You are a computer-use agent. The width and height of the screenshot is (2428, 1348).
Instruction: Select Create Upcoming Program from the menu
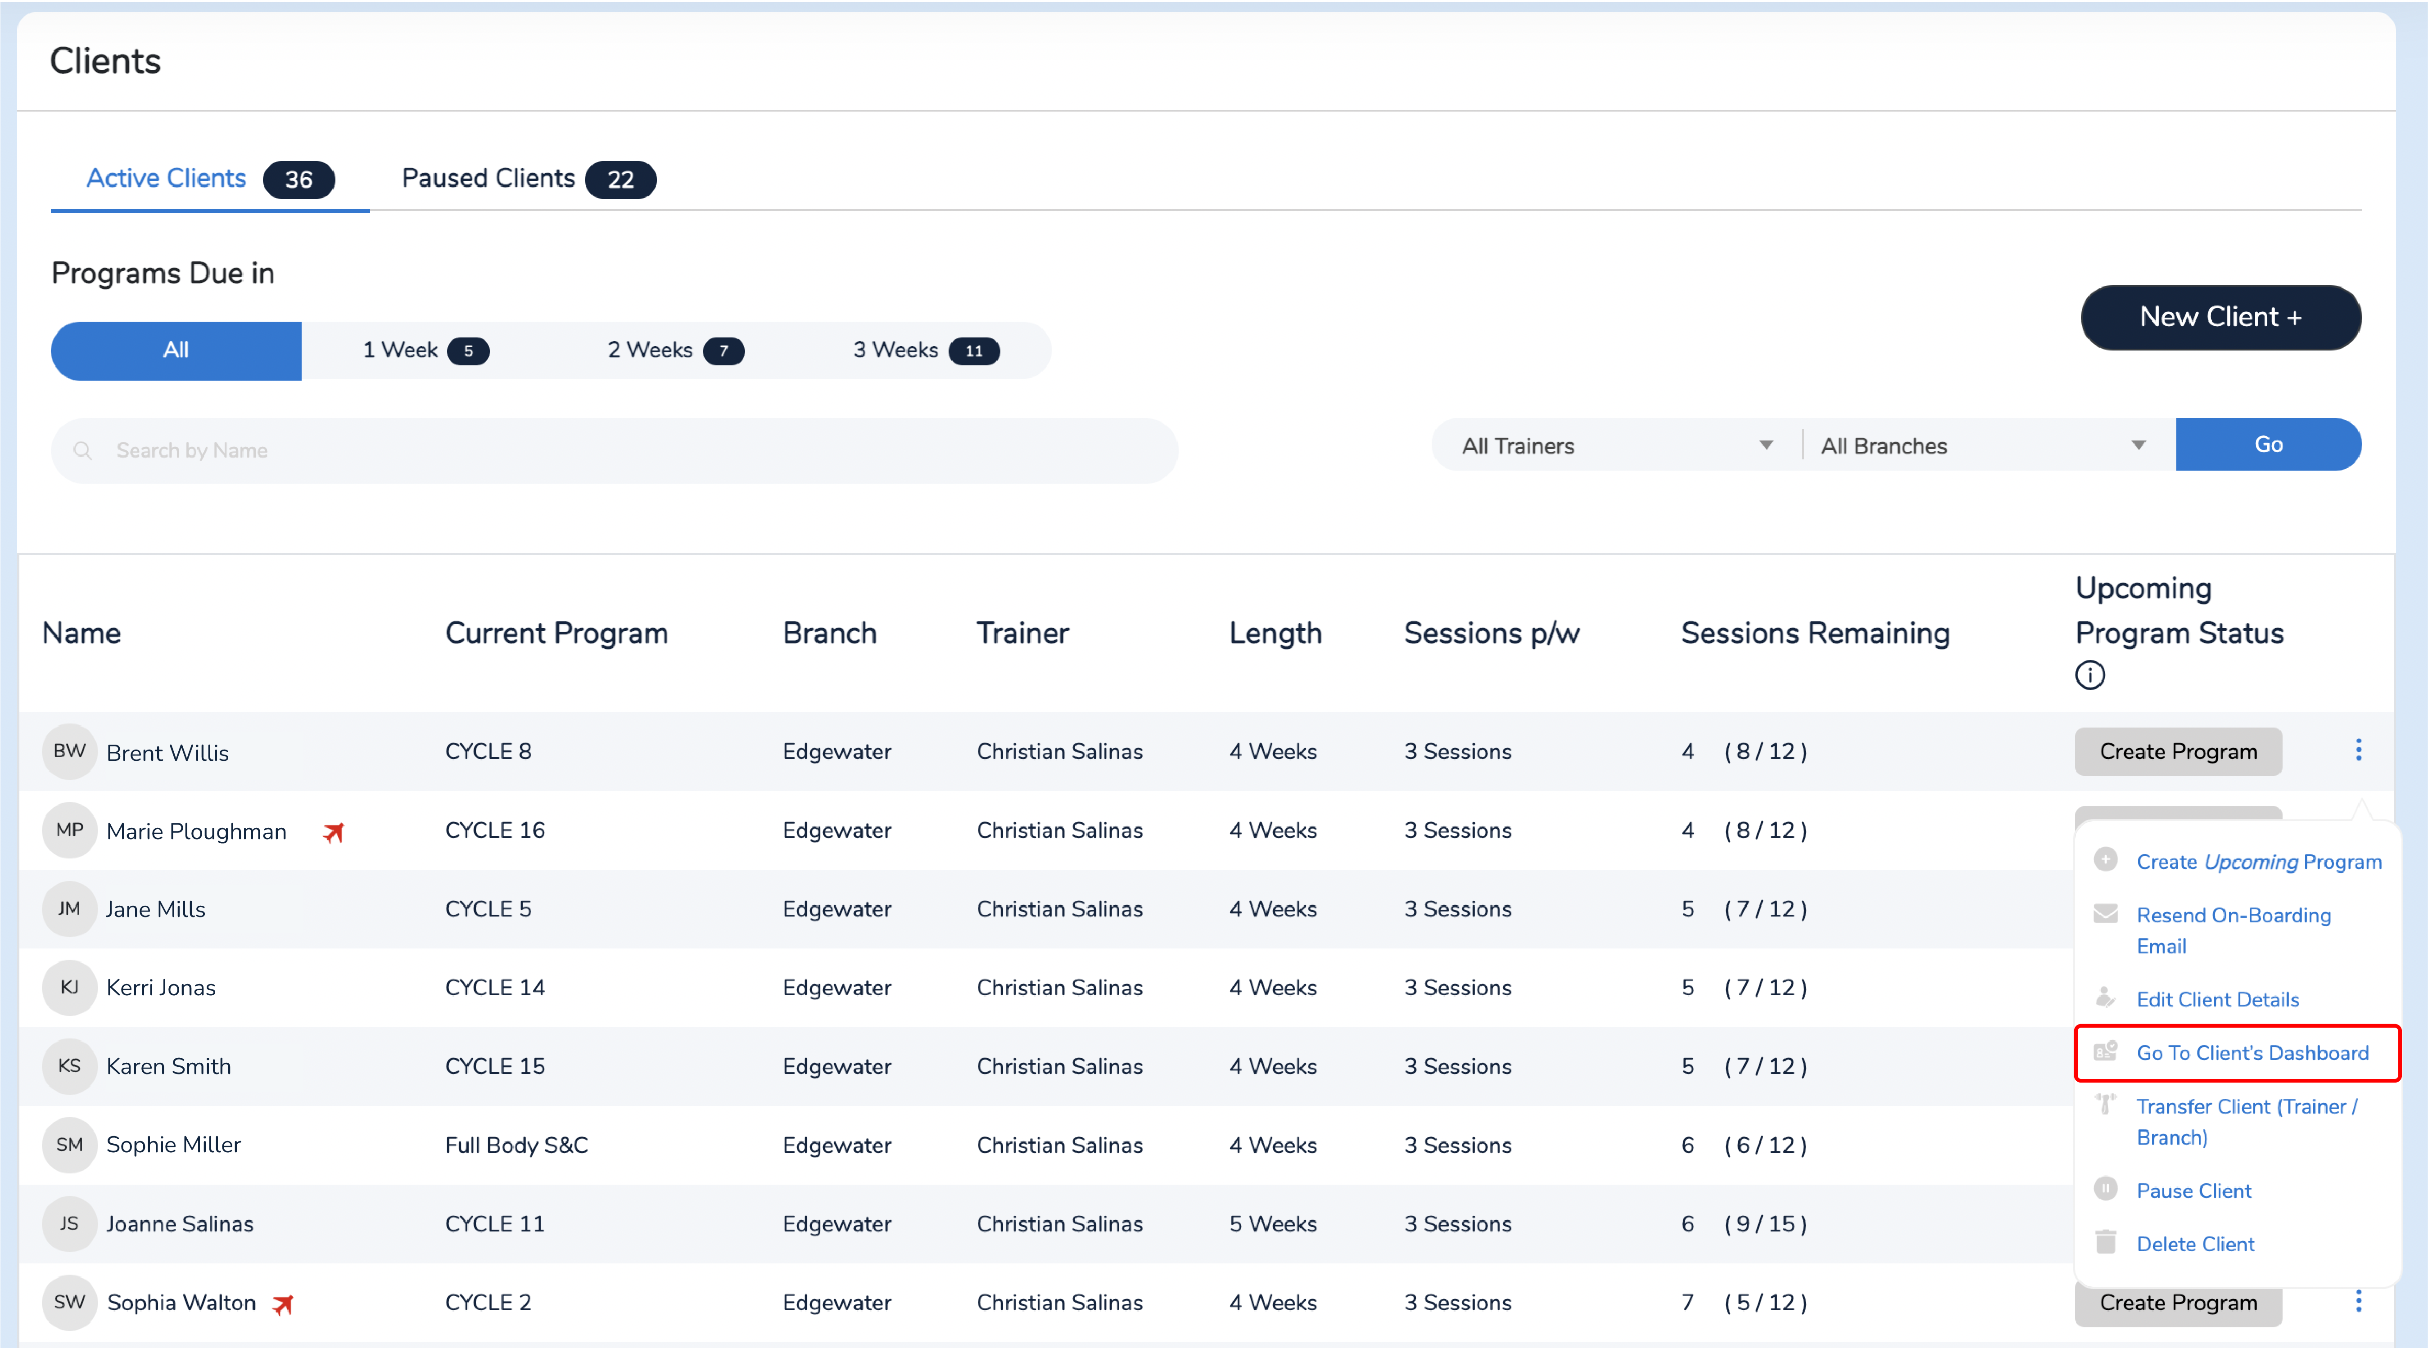click(x=2258, y=862)
